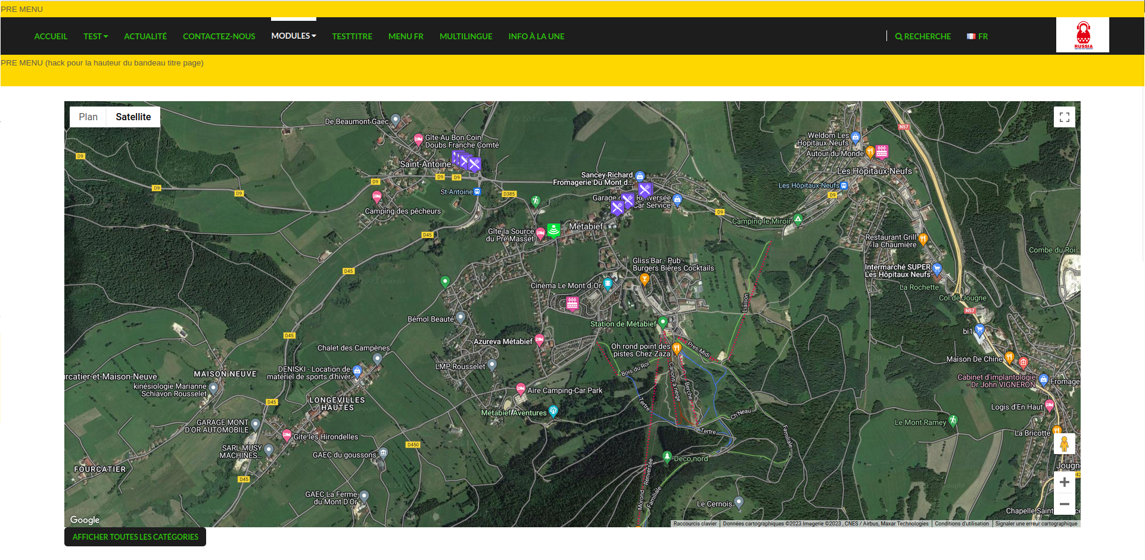
Task: Open the ACCUEIL menu item
Action: [x=51, y=36]
